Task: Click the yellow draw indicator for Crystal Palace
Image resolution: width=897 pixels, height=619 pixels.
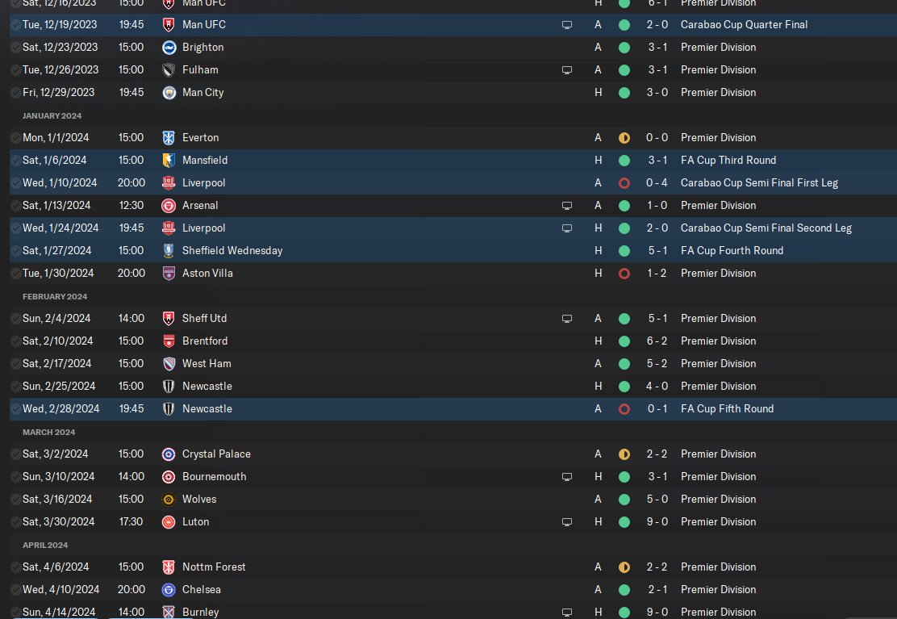Action: 624,454
